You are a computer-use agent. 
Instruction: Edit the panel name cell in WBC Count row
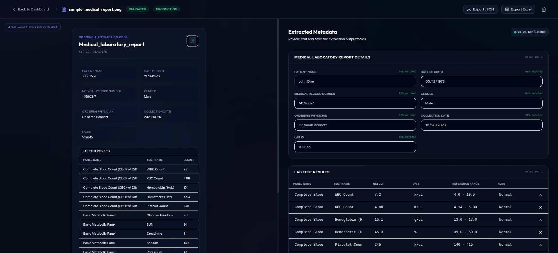tap(308, 195)
